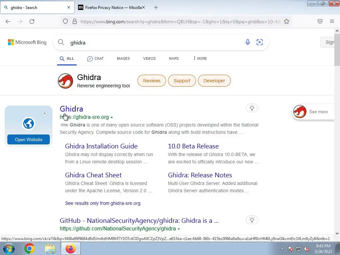Go back to the previous page
Viewport: 340px width, 255px height.
coord(8,22)
